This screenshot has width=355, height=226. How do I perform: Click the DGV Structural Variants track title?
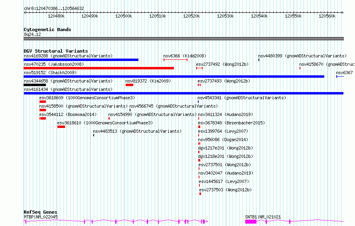point(56,51)
